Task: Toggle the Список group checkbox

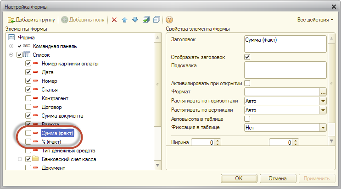Action: [x=19, y=54]
